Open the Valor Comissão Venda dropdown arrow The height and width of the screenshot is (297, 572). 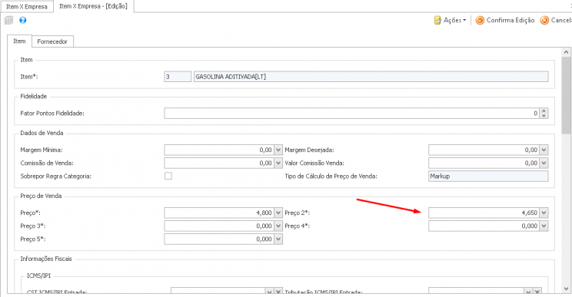[544, 163]
